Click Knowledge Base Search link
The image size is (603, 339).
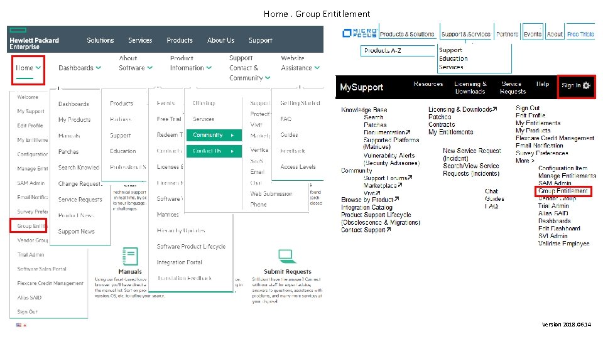pos(373,117)
